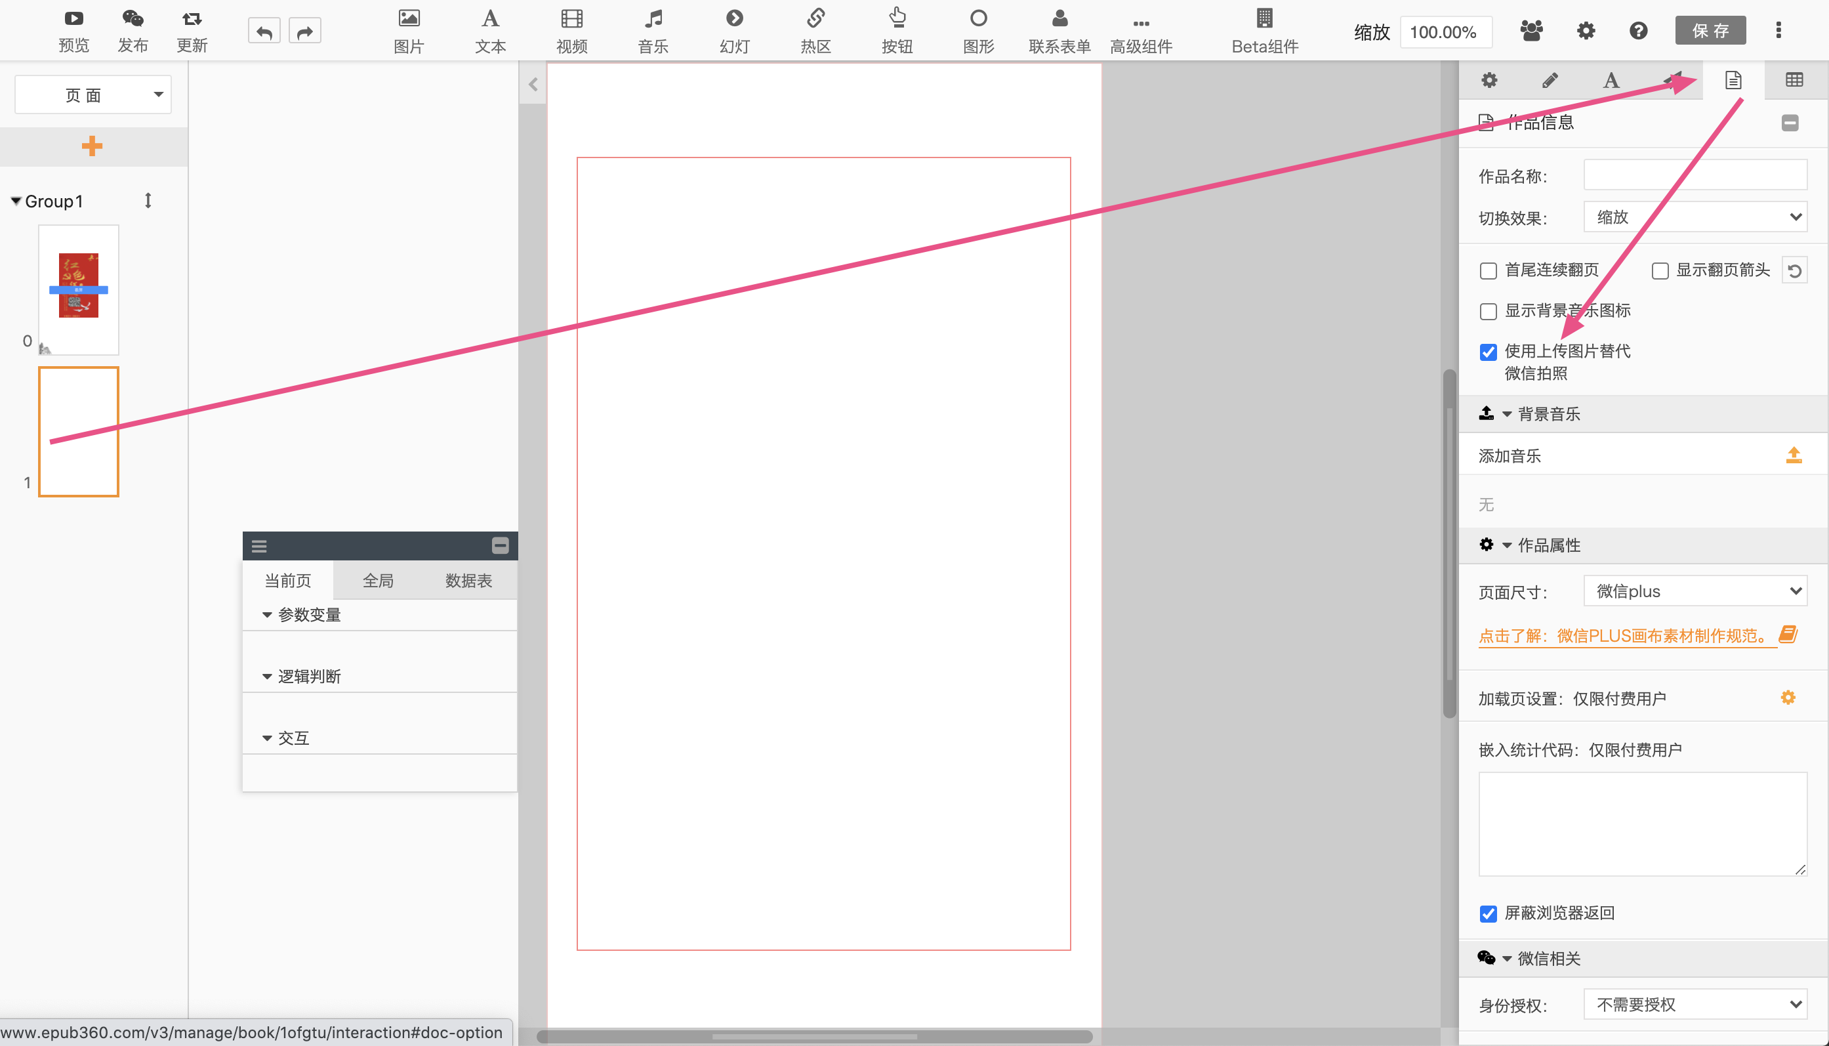
Task: Click the orange plus to add page
Action: click(x=92, y=146)
